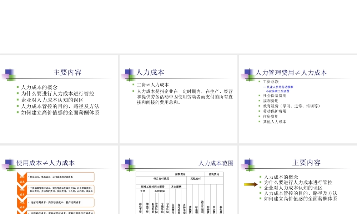Viewport: 357px width, 214px height.
Task: Click the orange chevron above 招募成本 box
Action: (x=22, y=179)
